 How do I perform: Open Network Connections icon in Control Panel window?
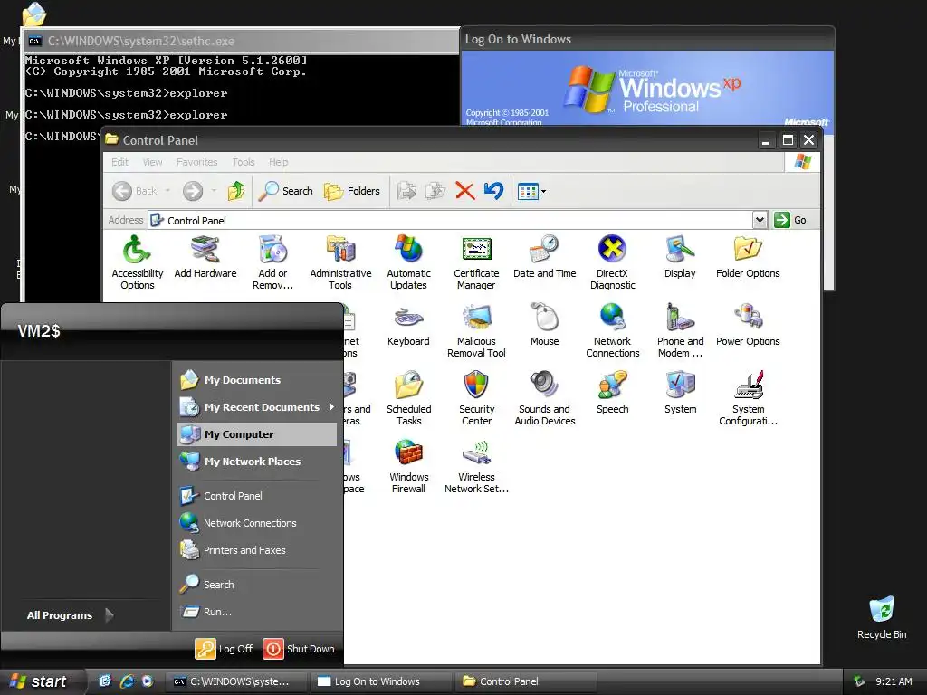tap(613, 331)
